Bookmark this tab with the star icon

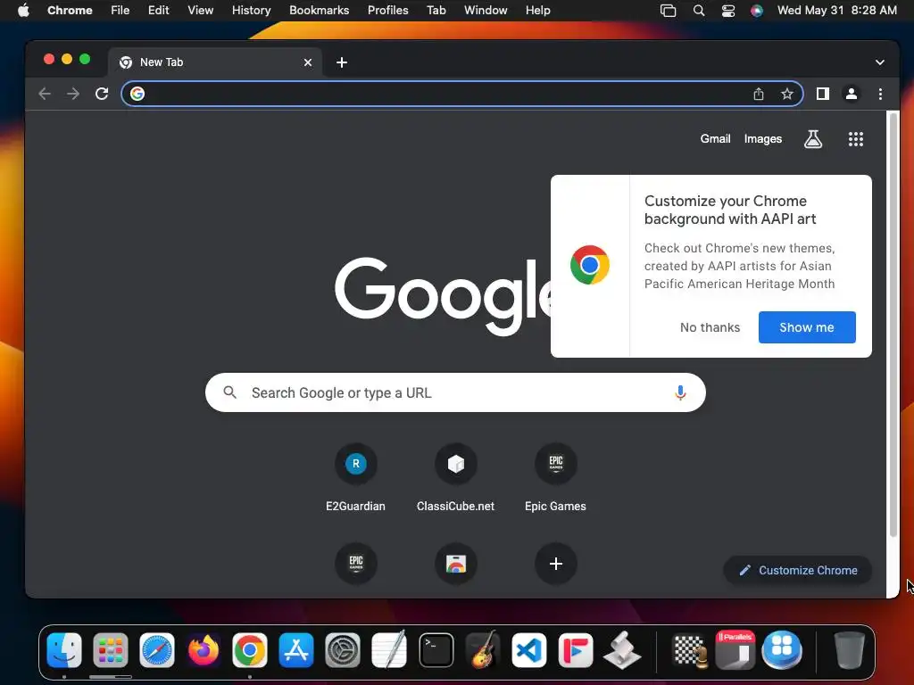(787, 94)
